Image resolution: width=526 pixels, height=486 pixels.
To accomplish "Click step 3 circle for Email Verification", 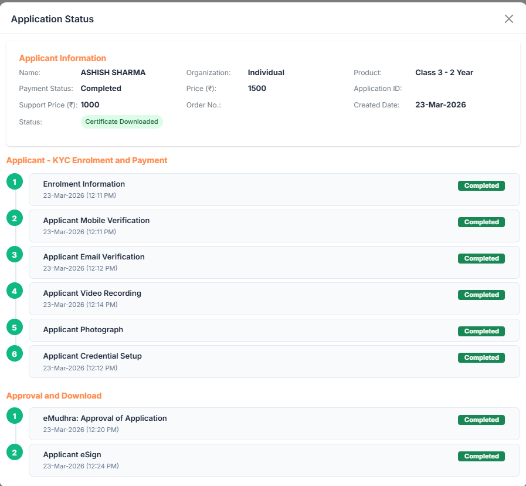I will click(x=15, y=255).
